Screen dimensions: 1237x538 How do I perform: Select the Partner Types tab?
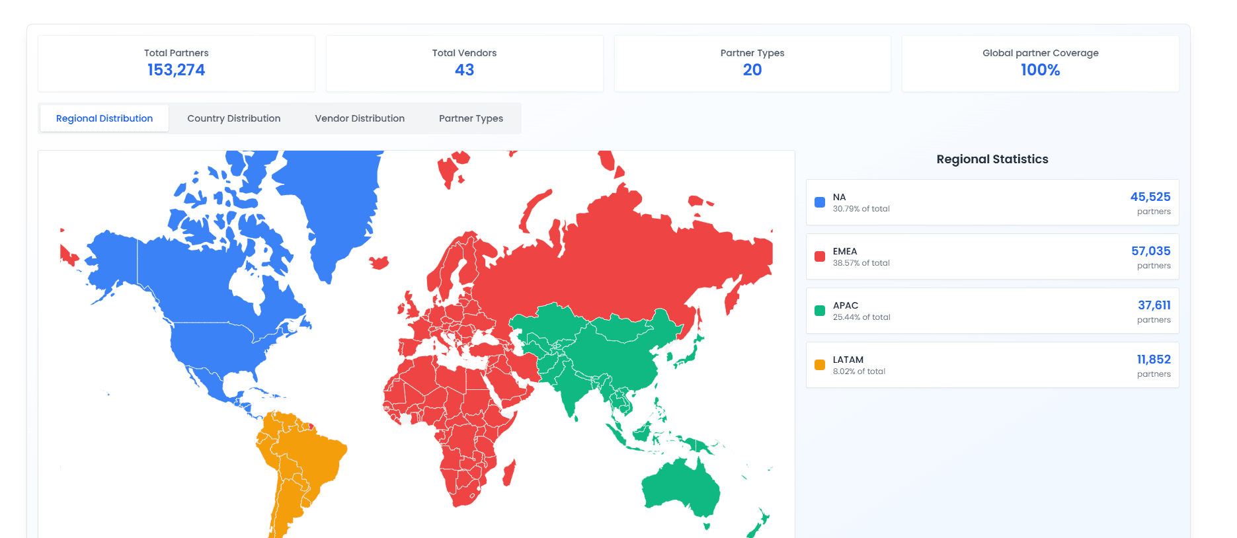point(471,118)
